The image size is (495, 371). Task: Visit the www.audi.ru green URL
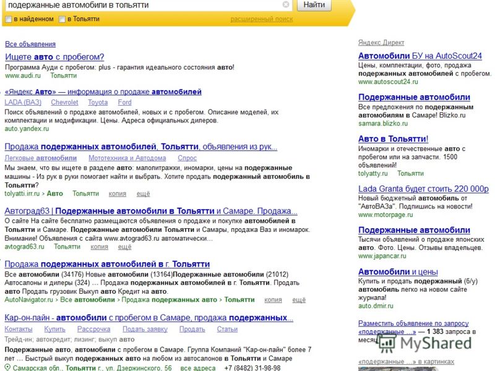pos(23,75)
